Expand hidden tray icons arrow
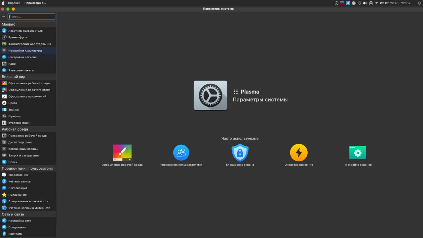Screen dimensions: 423x238 click(x=376, y=3)
